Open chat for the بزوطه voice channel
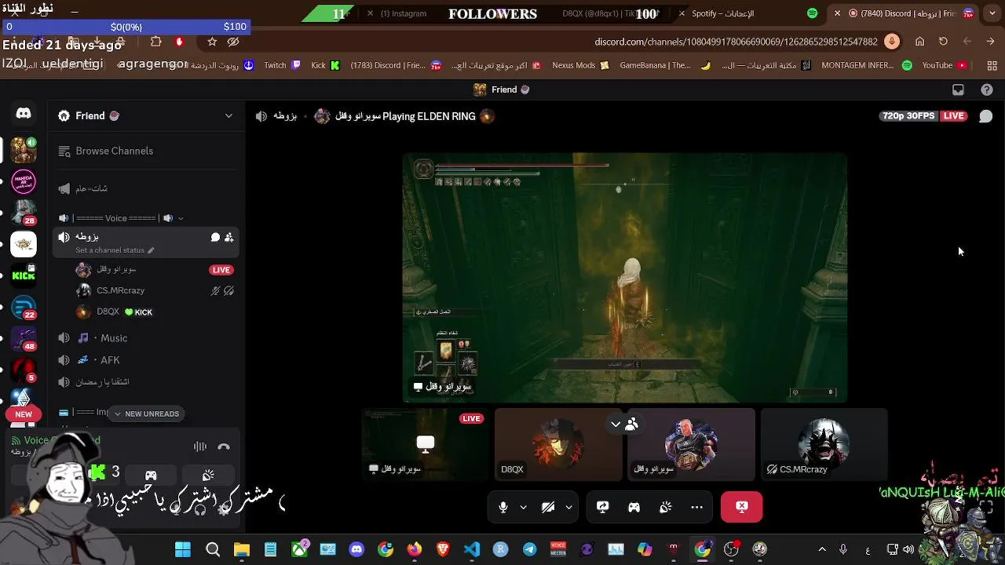1005x565 pixels. point(215,237)
